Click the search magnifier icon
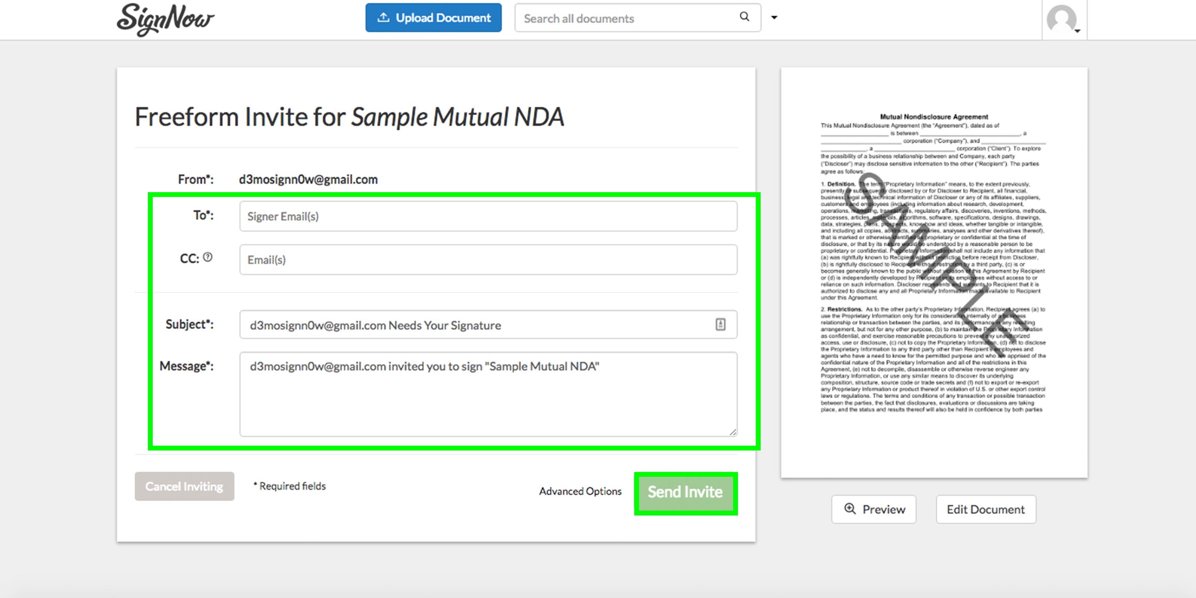This screenshot has height=598, width=1196. tap(744, 17)
